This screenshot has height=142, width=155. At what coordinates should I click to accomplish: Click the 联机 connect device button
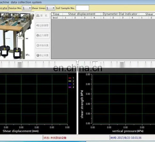click(x=43, y=16)
